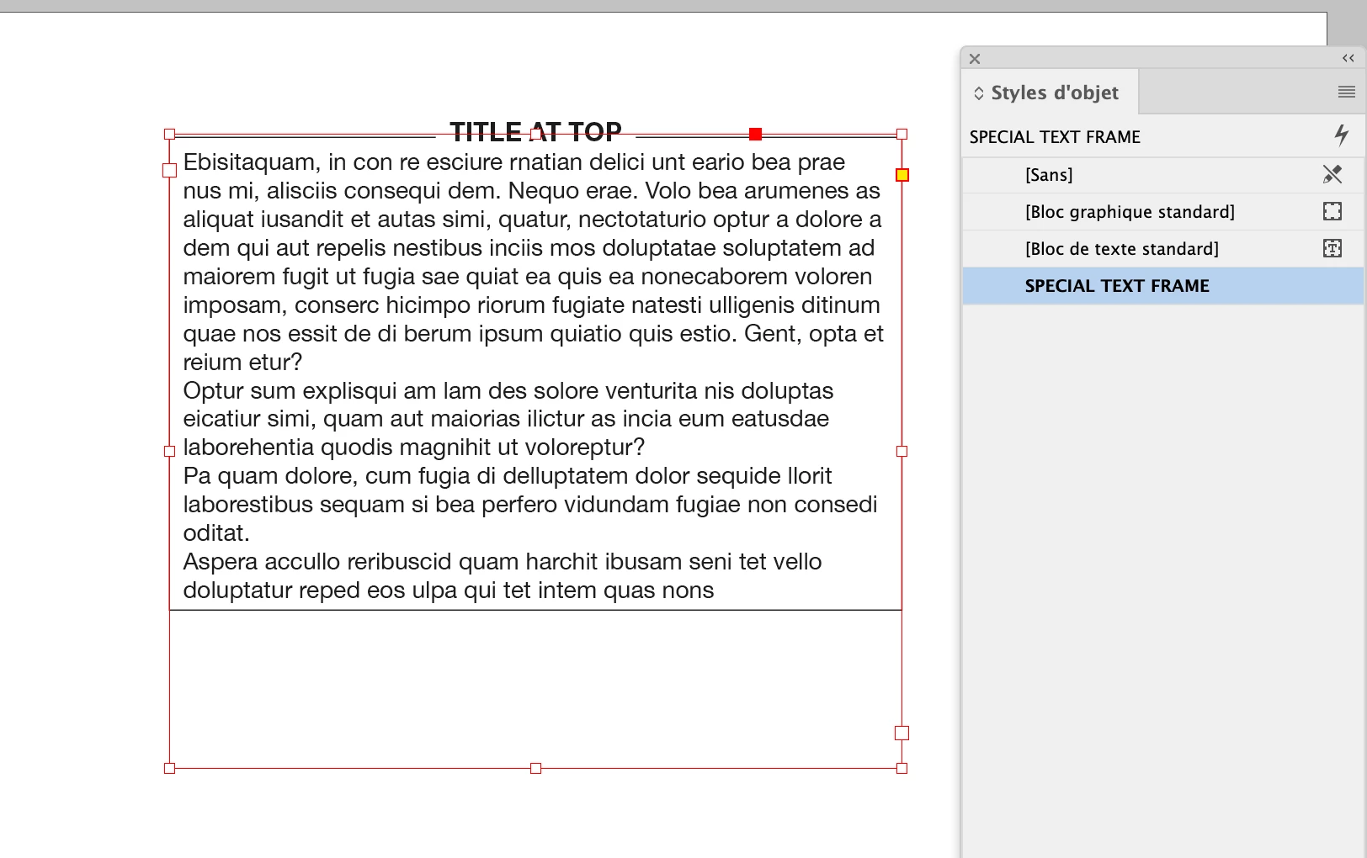Click the bottom-right corner frame handle

click(x=902, y=768)
